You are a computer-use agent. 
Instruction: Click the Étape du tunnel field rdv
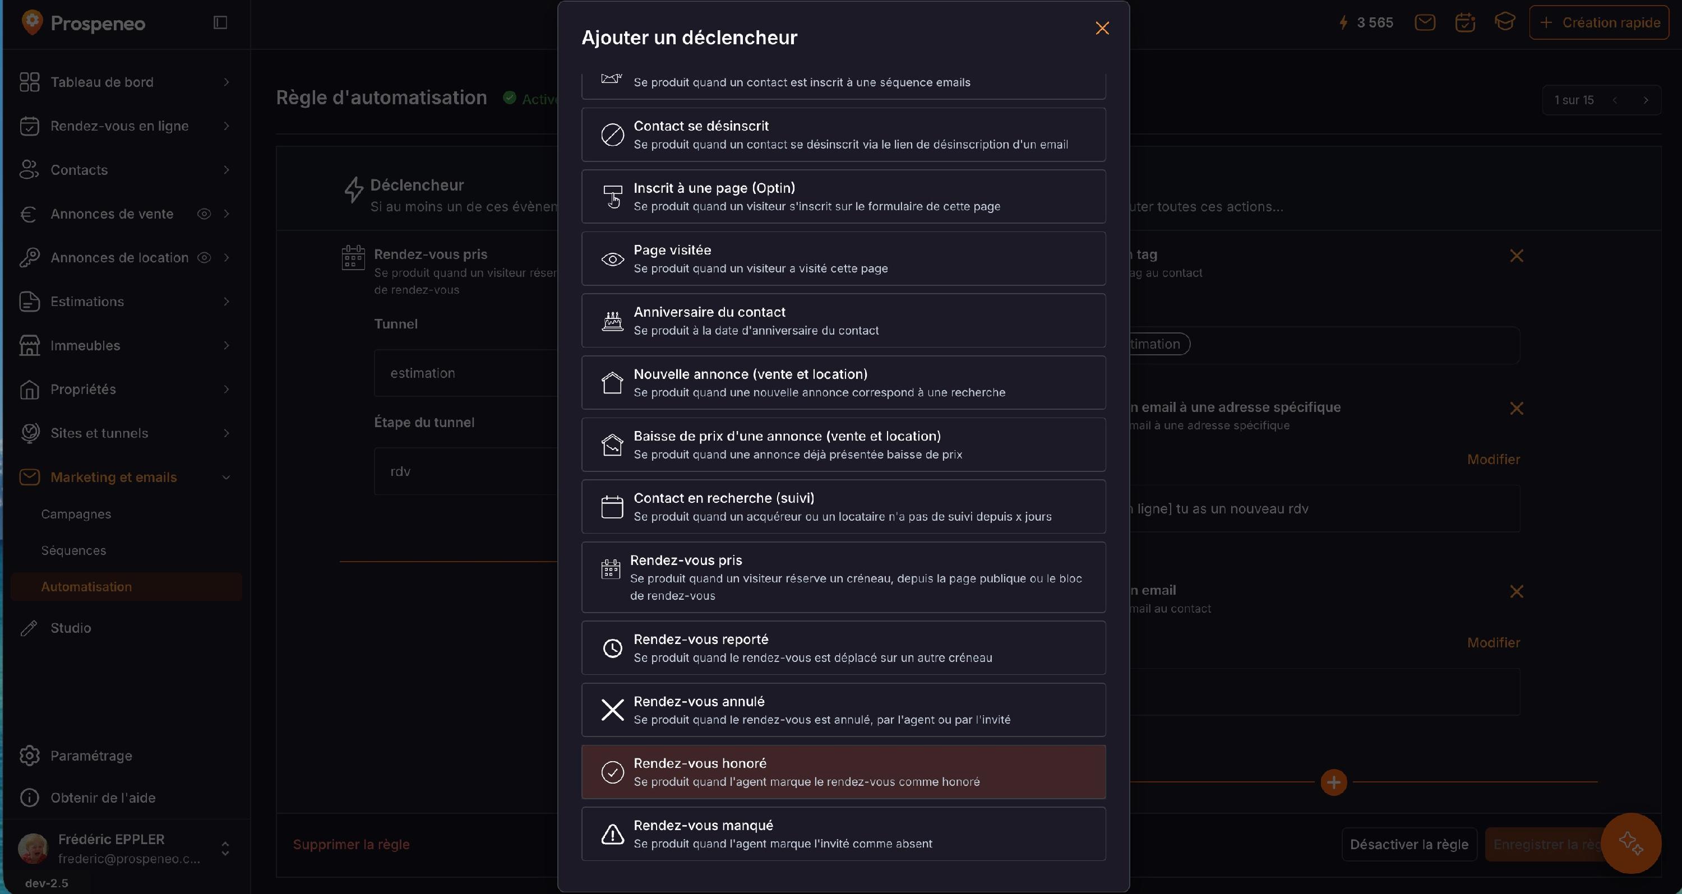[465, 471]
